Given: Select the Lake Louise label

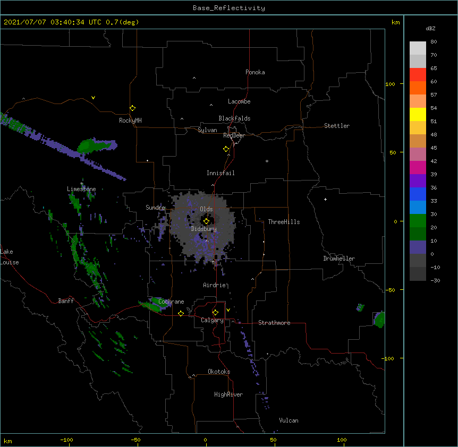Looking at the screenshot, I should tap(10, 257).
